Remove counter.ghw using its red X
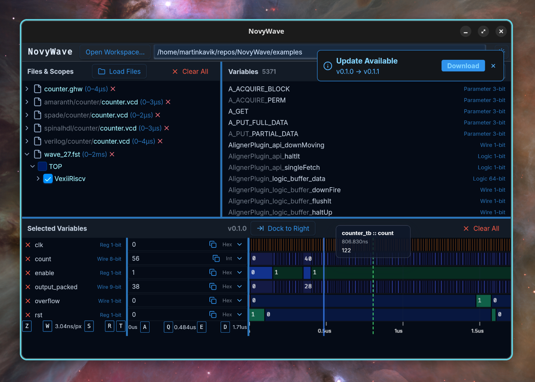 click(x=113, y=89)
